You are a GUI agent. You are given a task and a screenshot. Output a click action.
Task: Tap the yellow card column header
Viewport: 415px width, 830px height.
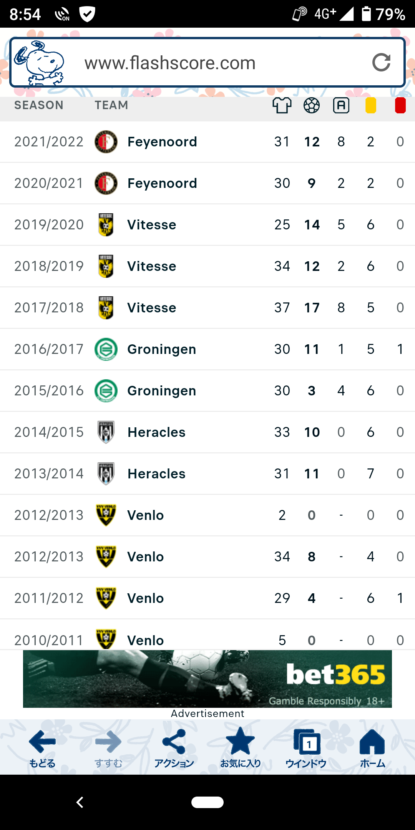(371, 106)
